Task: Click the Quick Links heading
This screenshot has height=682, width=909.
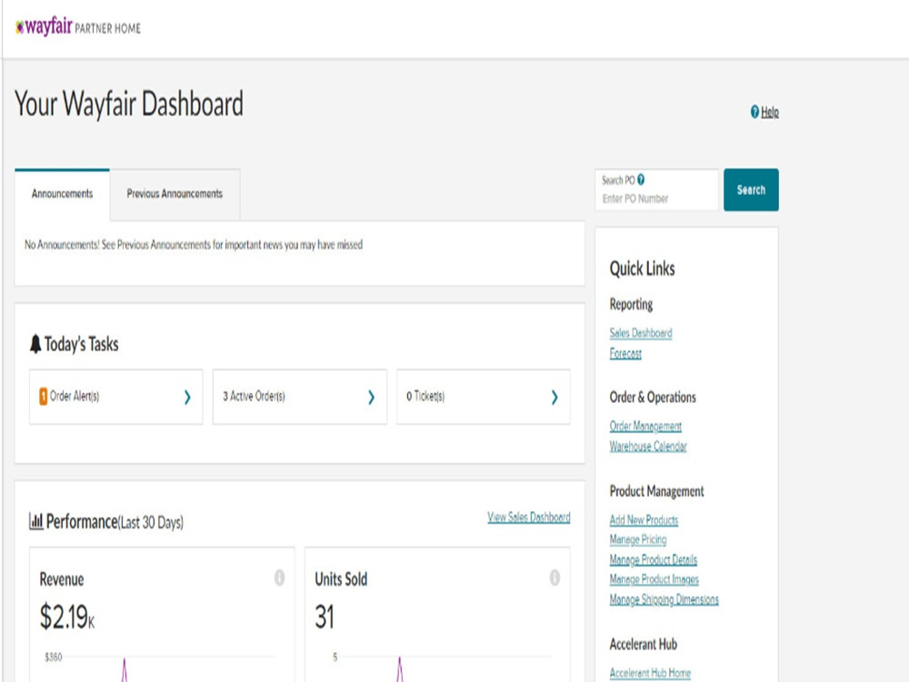Action: click(643, 268)
